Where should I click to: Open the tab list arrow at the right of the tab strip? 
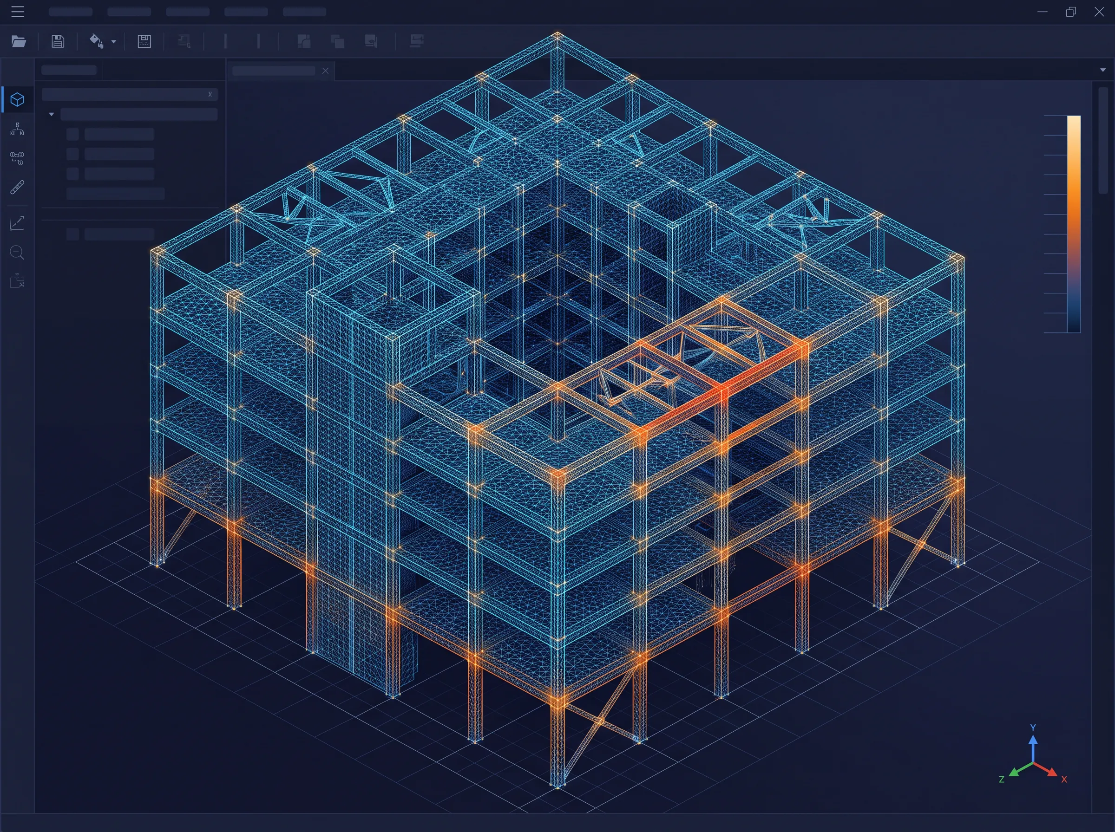1103,70
